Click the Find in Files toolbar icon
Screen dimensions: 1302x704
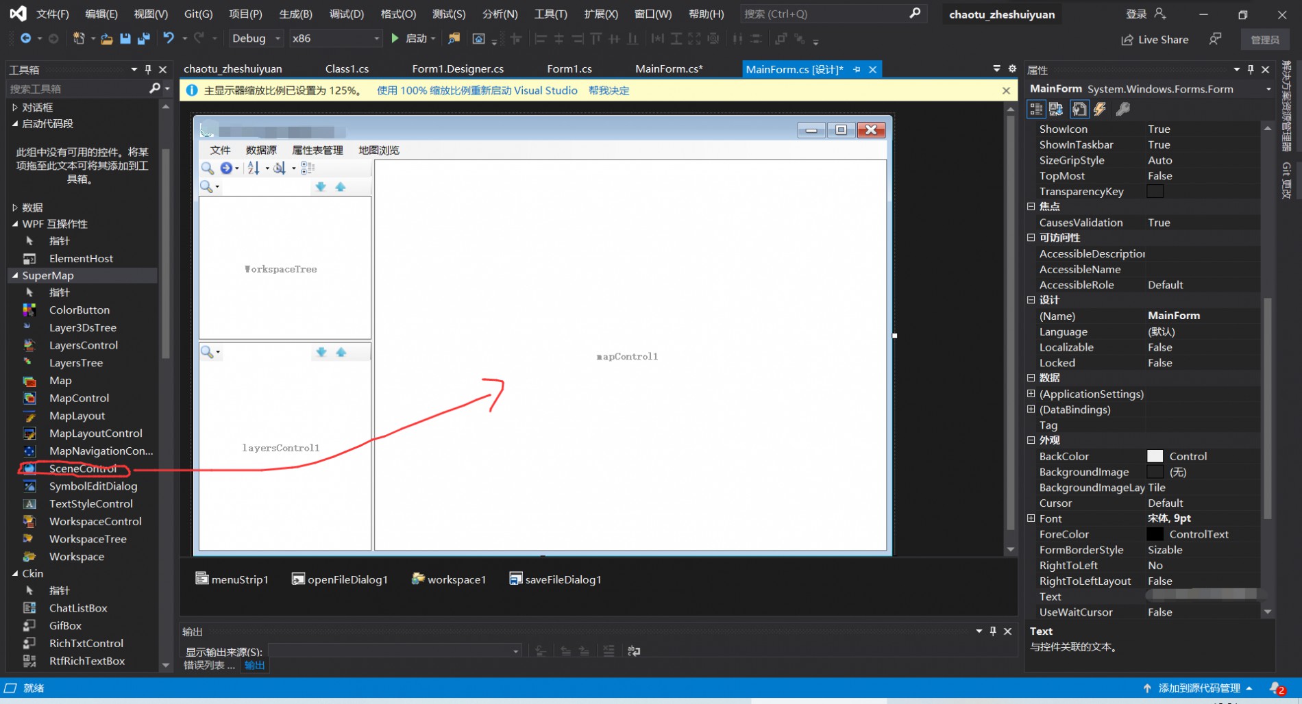[454, 38]
